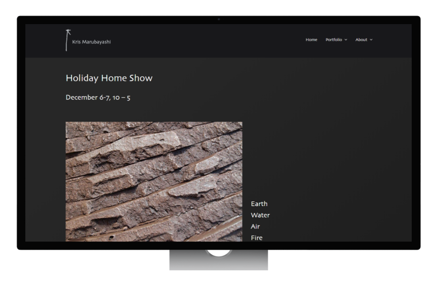This screenshot has width=437, height=282.
Task: Go to the About menu item
Action: pyautogui.click(x=361, y=40)
